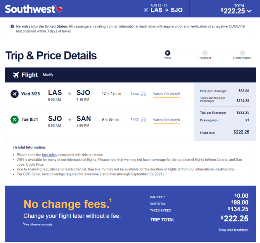Click the 1 stop link on Wed 8/25 flight
260x243 pixels.
point(135,94)
